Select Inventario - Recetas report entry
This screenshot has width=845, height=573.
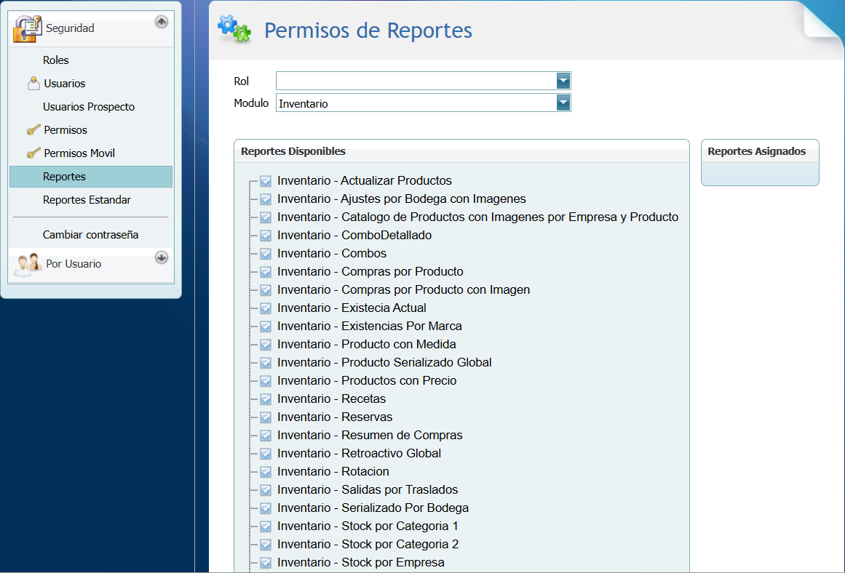point(331,398)
